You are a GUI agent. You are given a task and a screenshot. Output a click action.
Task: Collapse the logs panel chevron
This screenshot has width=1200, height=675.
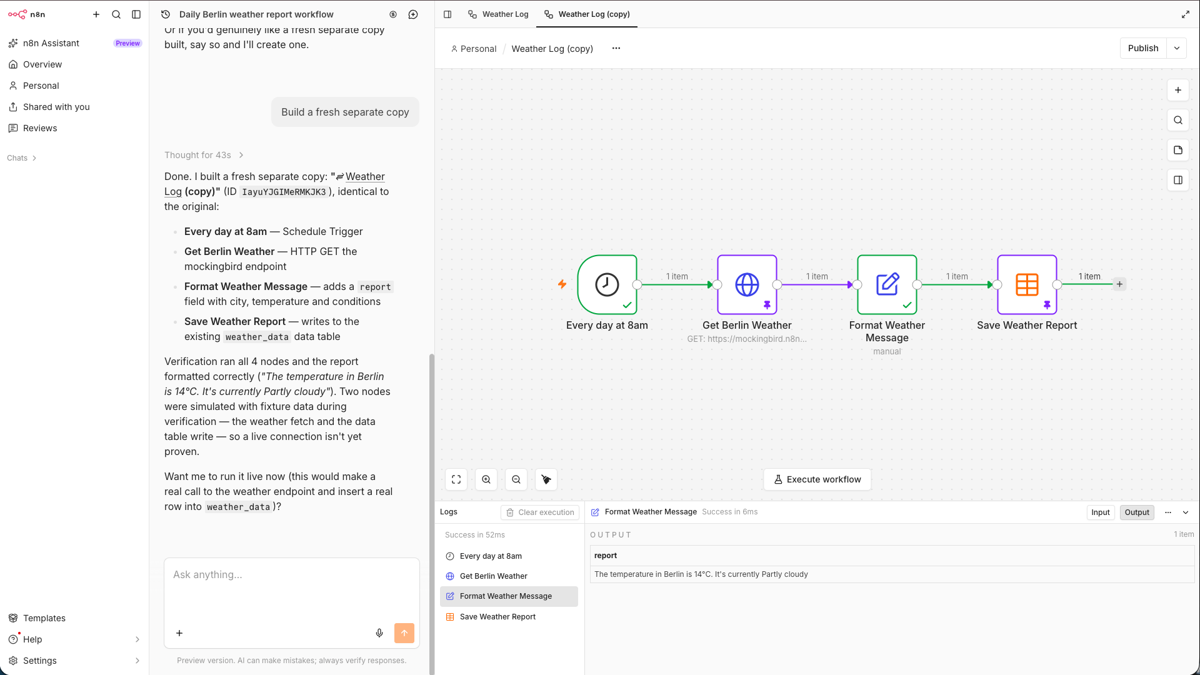tap(1186, 512)
